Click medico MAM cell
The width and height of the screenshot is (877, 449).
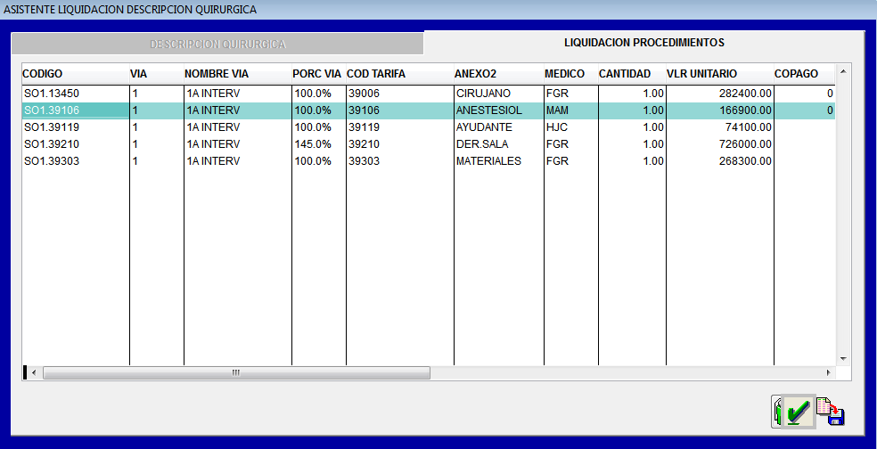click(571, 110)
